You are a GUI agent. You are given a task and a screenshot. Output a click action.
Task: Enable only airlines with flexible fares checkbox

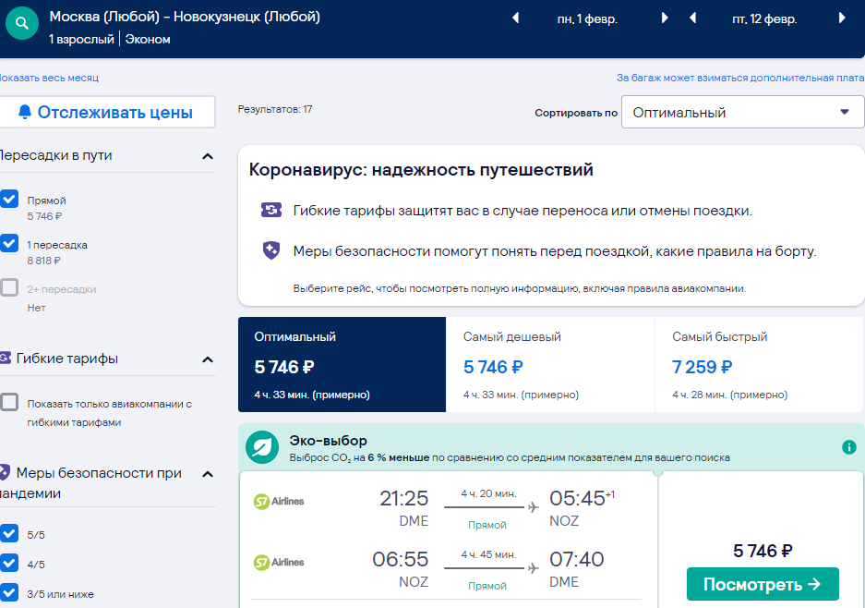[x=9, y=402]
